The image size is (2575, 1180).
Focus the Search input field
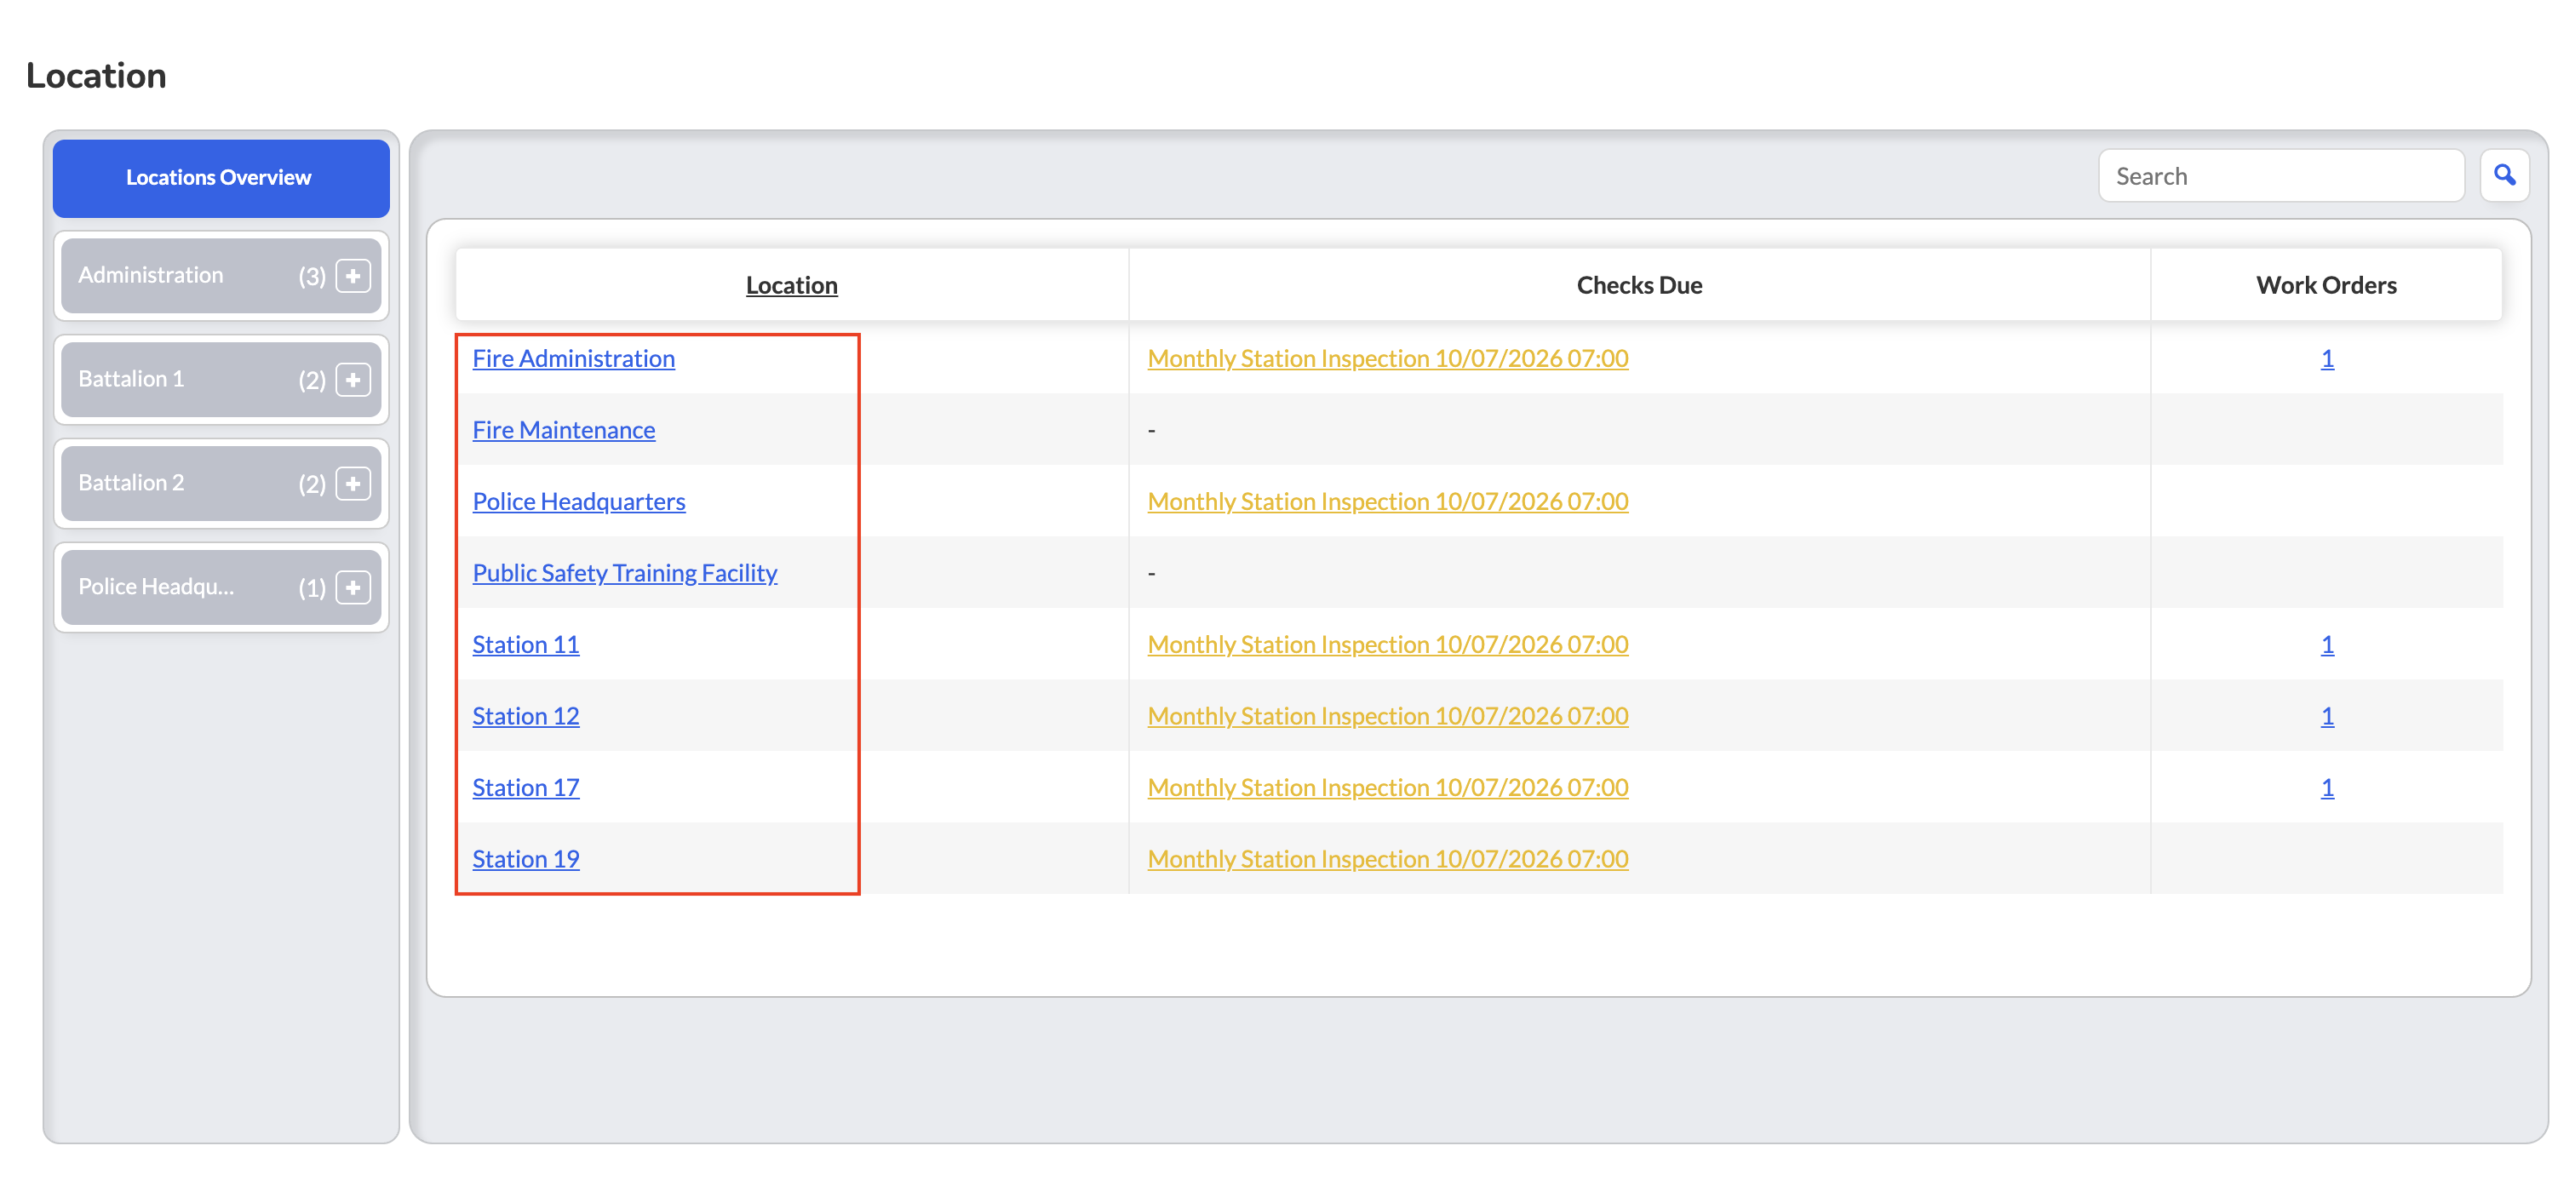[x=2281, y=176]
